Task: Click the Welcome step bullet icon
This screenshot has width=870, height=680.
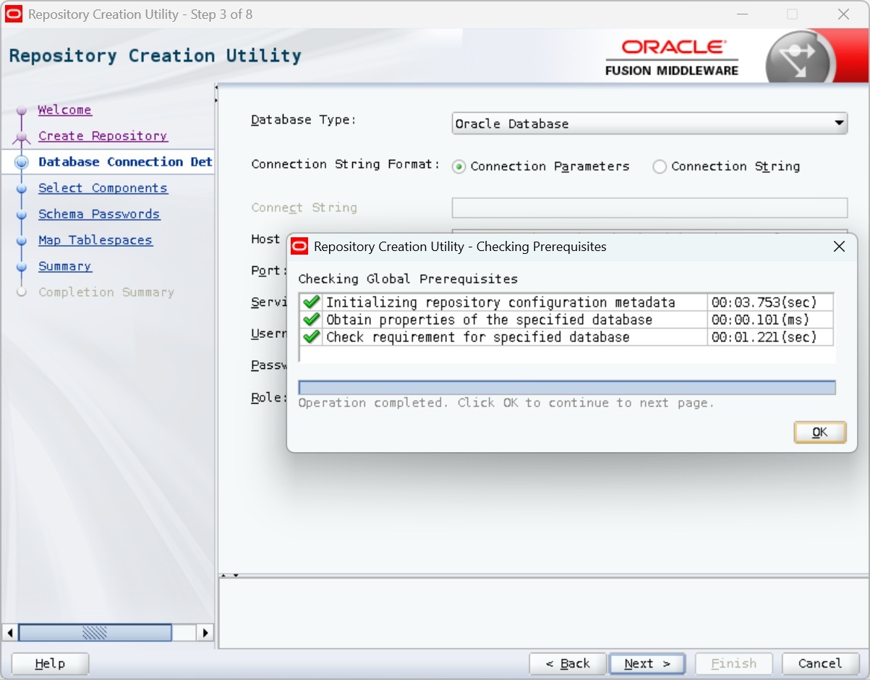Action: click(22, 110)
